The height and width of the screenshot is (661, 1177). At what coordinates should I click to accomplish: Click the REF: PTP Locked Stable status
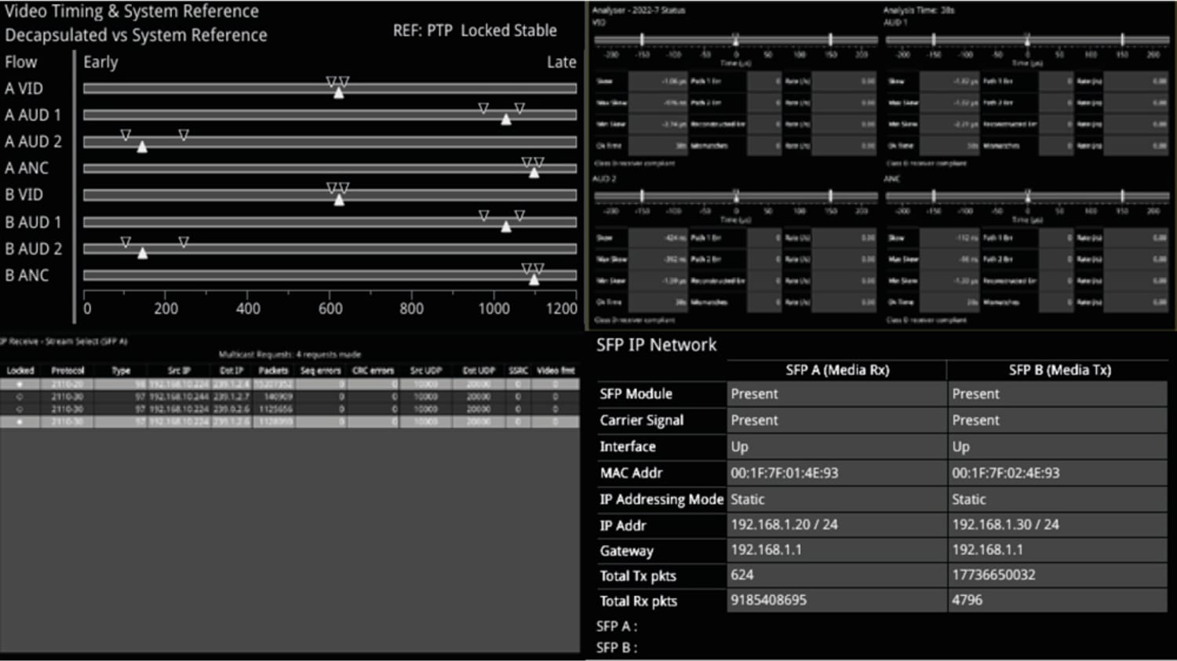click(x=475, y=31)
